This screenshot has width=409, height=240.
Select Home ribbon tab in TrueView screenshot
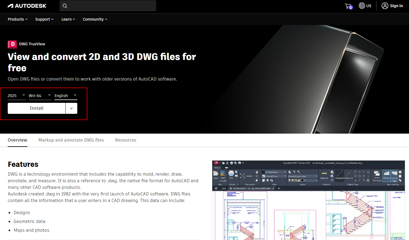click(x=217, y=168)
